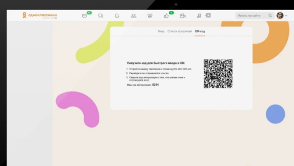
Task: Click the magnifier icon in the search box
Action: coord(270,15)
